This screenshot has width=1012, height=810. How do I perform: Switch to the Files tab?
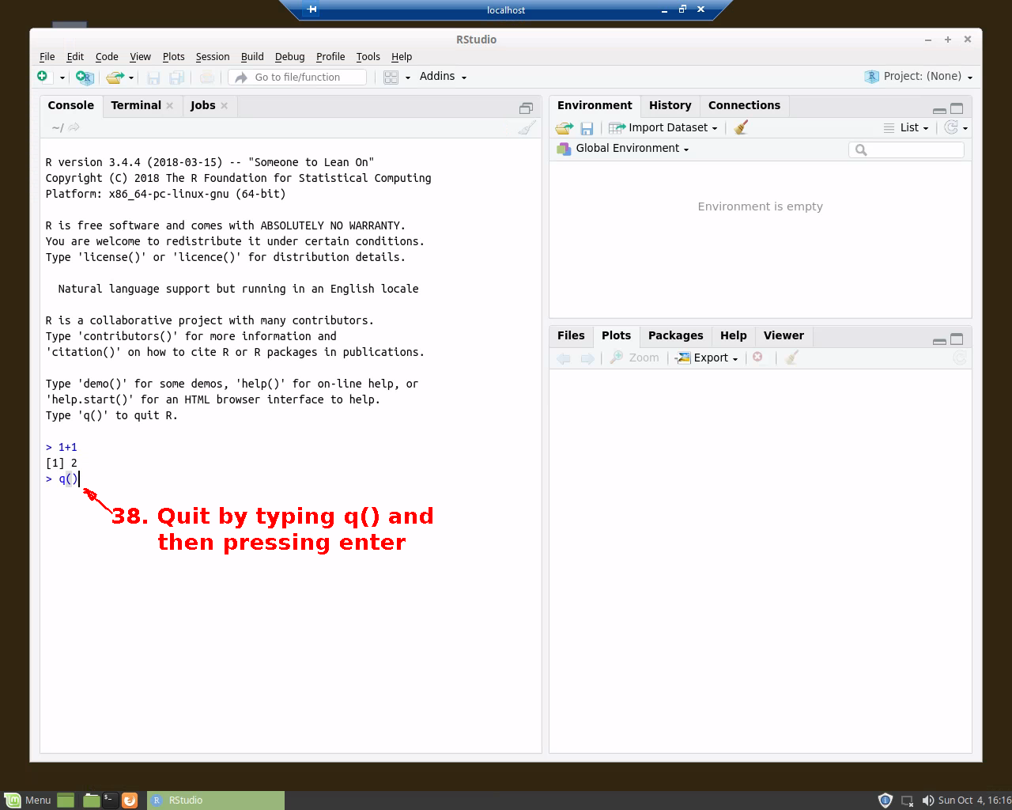(x=571, y=335)
